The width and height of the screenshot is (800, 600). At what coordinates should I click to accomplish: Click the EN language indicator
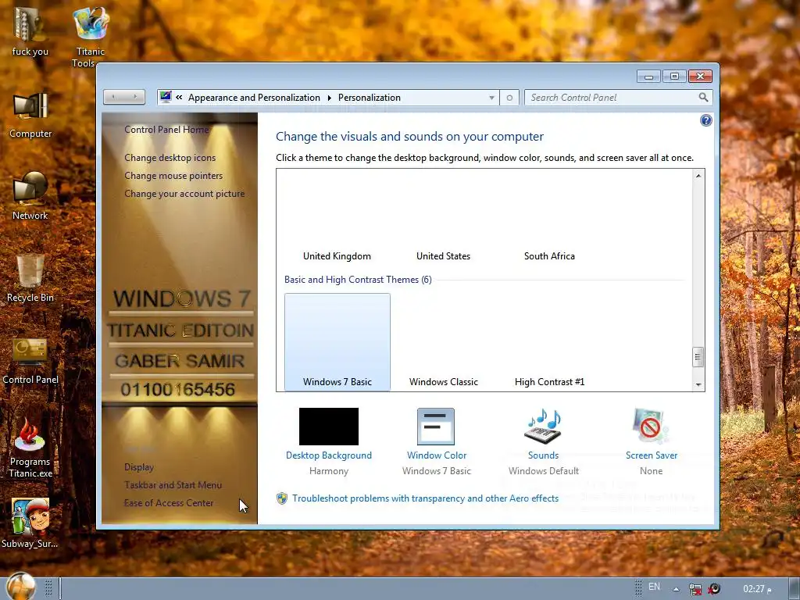pyautogui.click(x=654, y=587)
